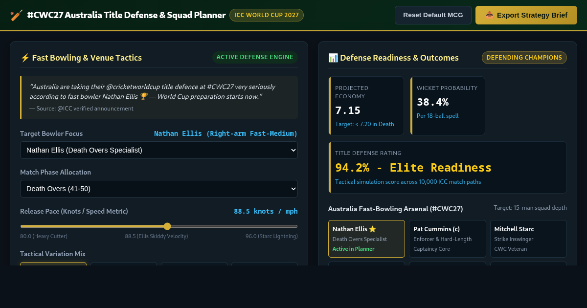Select the Mitchell Starc squad card
The image size is (587, 308).
coord(528,239)
